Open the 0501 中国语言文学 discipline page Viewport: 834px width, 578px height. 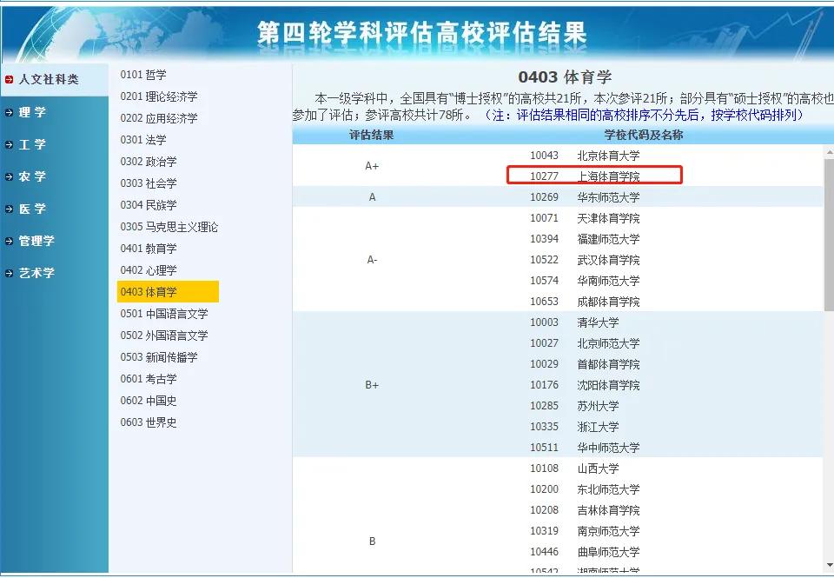(x=162, y=314)
